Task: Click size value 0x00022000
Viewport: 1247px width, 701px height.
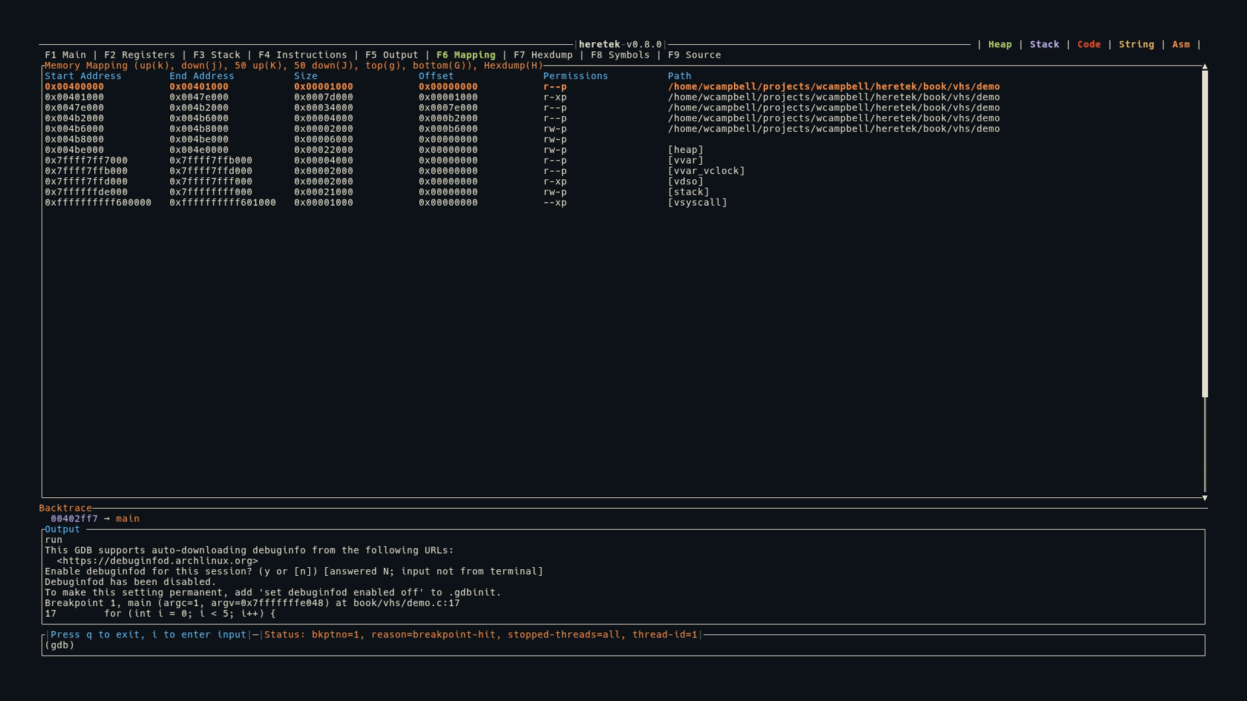Action: 323,150
